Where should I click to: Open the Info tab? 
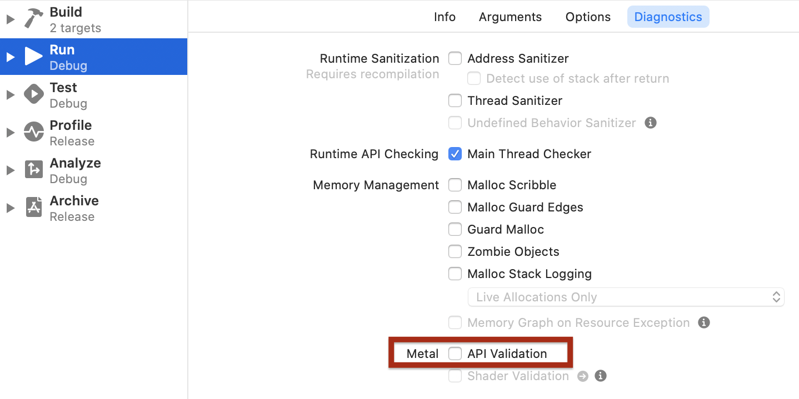[x=445, y=17]
